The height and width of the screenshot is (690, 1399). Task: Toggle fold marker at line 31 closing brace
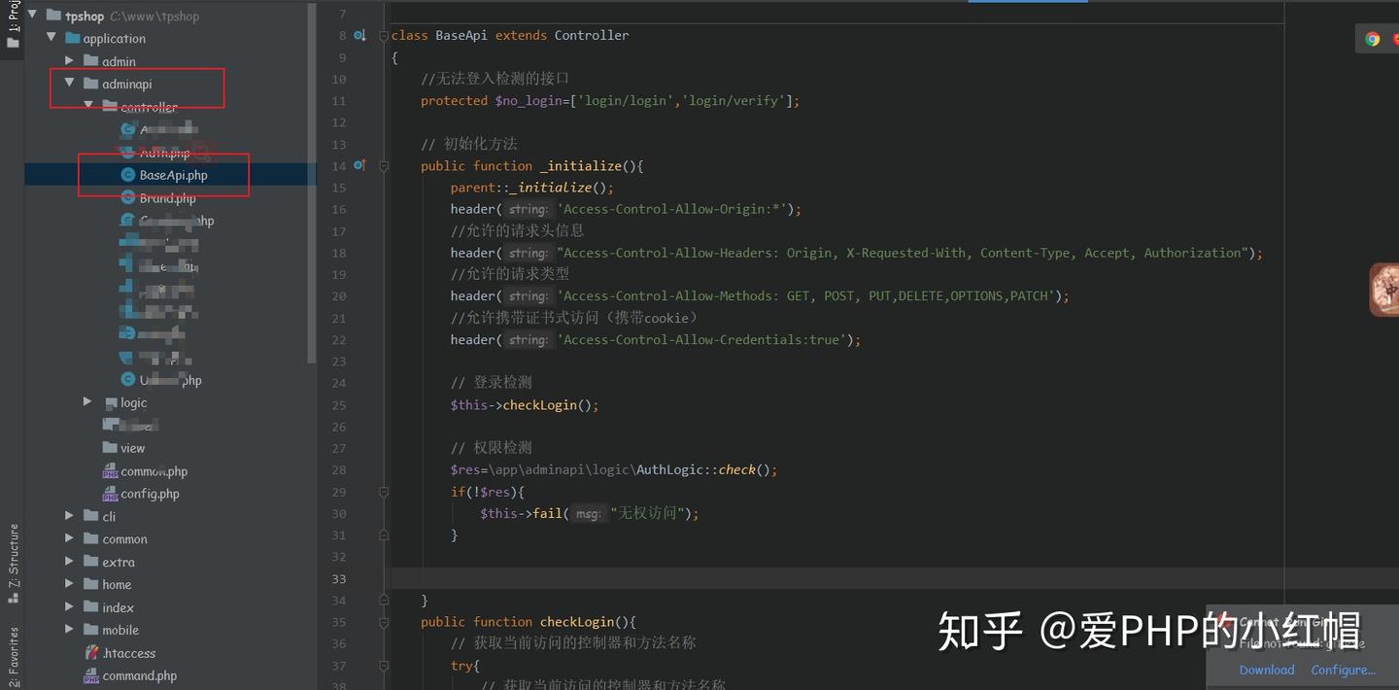click(x=385, y=535)
